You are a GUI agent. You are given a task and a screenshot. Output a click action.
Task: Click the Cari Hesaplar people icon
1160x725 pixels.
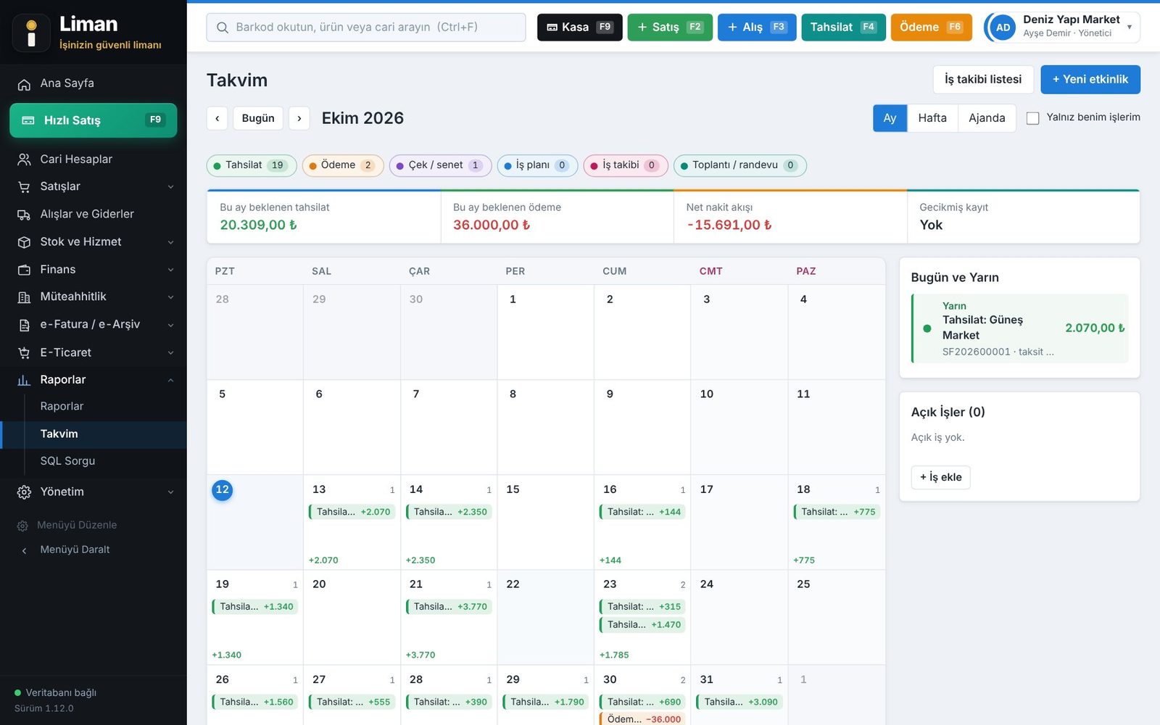[x=24, y=159]
